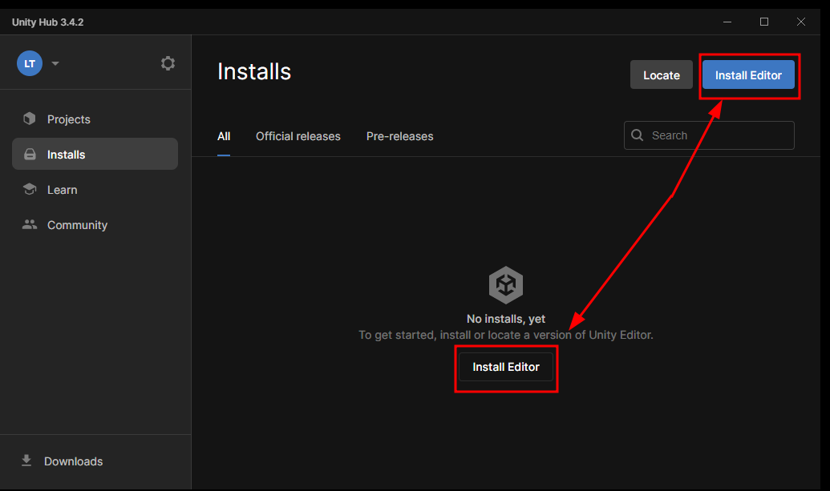Minimize the Unity Hub window
The image size is (830, 491).
727,22
